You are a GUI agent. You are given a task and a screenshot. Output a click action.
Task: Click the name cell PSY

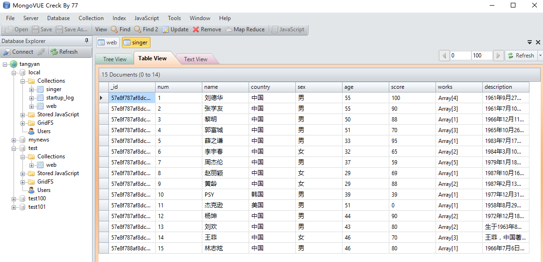[x=225, y=194]
